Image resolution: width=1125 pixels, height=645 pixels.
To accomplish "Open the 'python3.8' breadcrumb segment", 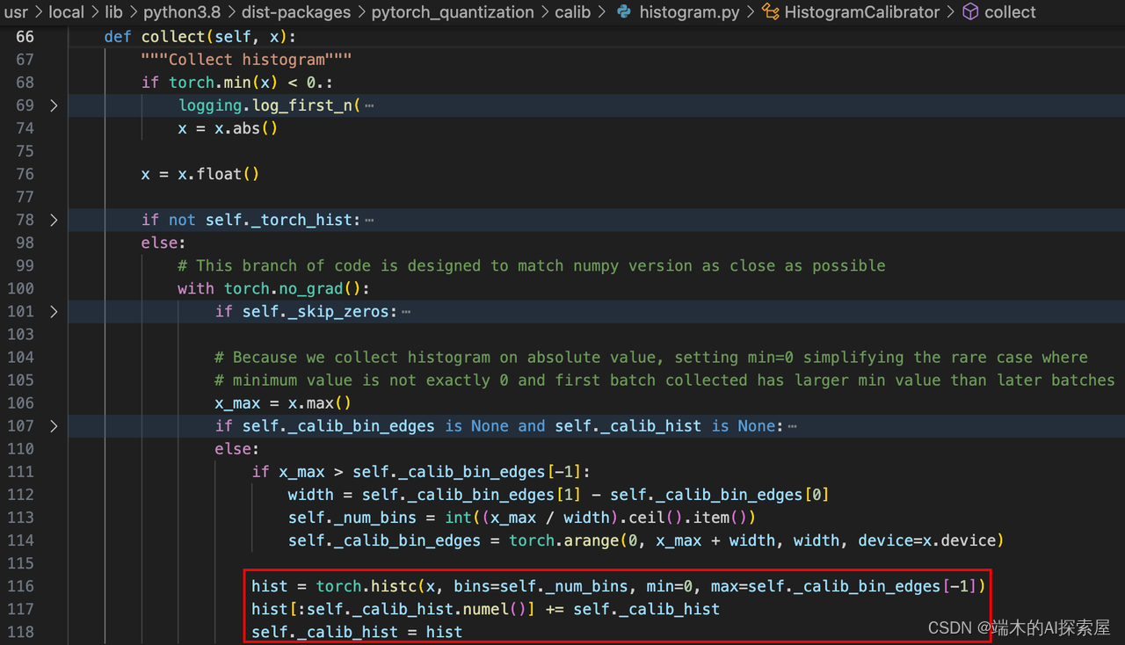I will (180, 12).
